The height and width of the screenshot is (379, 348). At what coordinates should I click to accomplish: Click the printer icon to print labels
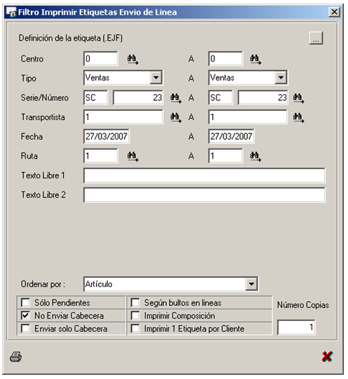tap(15, 357)
